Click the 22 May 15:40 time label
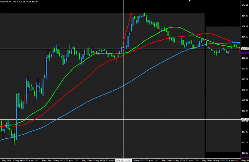The image size is (249, 162). [x=45, y=160]
